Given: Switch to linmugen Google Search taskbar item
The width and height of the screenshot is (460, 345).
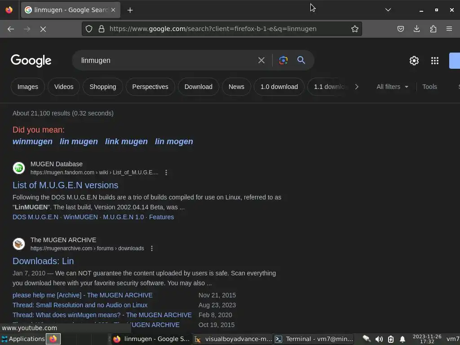Looking at the screenshot, I should point(152,339).
